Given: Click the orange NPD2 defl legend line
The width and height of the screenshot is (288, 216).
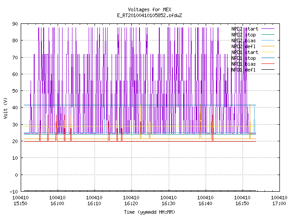Looking at the screenshot, I should [x=268, y=46].
